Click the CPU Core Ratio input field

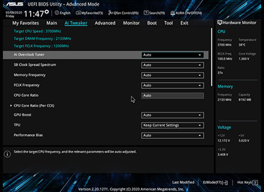(173, 96)
